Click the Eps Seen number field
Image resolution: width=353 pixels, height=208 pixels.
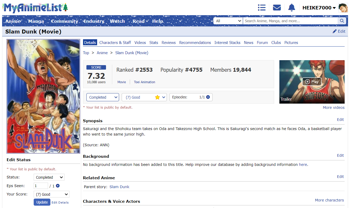(x=41, y=186)
